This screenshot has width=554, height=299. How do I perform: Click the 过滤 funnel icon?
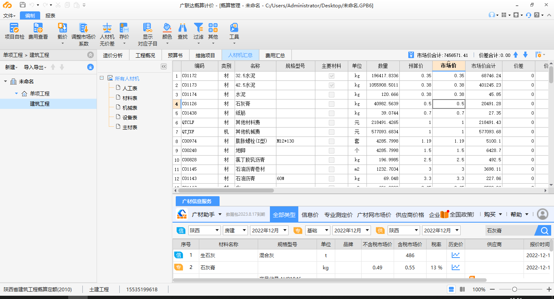coord(198,28)
